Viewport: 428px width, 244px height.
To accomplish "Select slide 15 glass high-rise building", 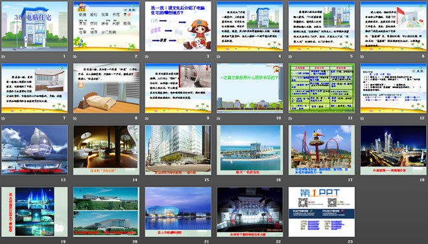I will [178, 150].
